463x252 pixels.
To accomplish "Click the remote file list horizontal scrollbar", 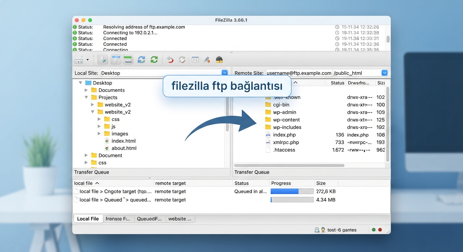I will pos(289,165).
